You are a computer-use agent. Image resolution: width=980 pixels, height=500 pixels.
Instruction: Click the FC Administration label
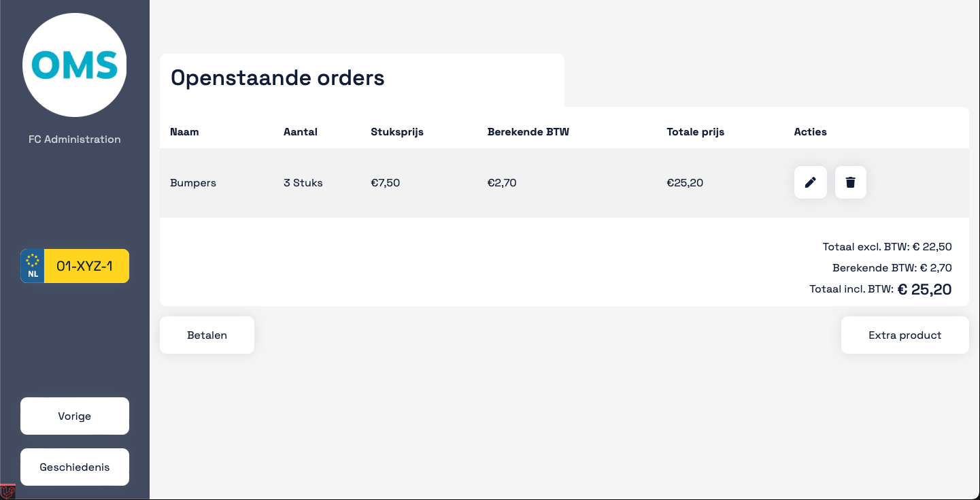click(75, 139)
